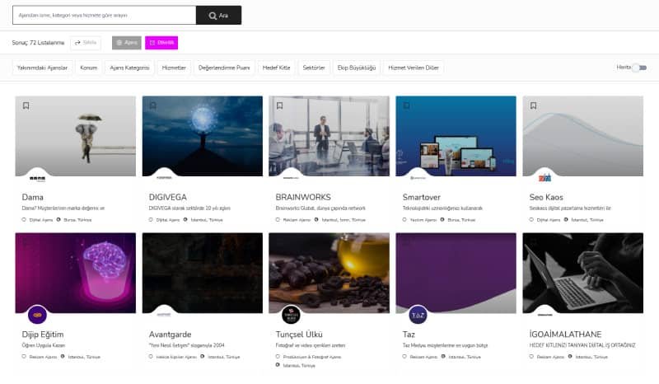
Task: Open the Dijip Eğitim brain cover image
Action: (76, 273)
